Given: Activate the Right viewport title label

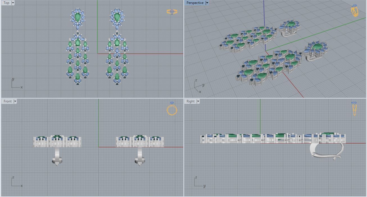Looking at the screenshot, I should click(x=191, y=101).
